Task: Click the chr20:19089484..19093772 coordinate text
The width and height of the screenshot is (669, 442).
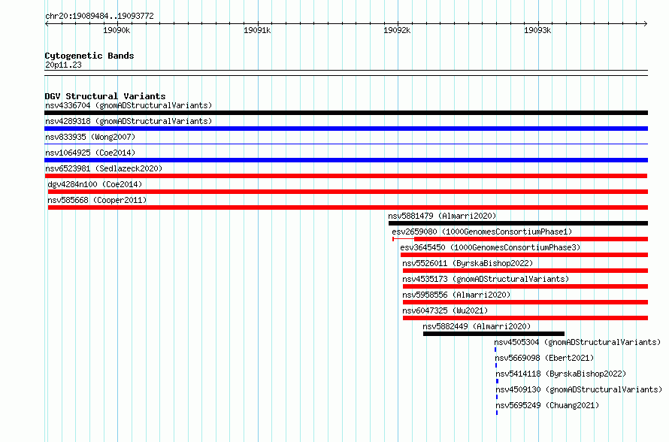Action: tap(99, 16)
